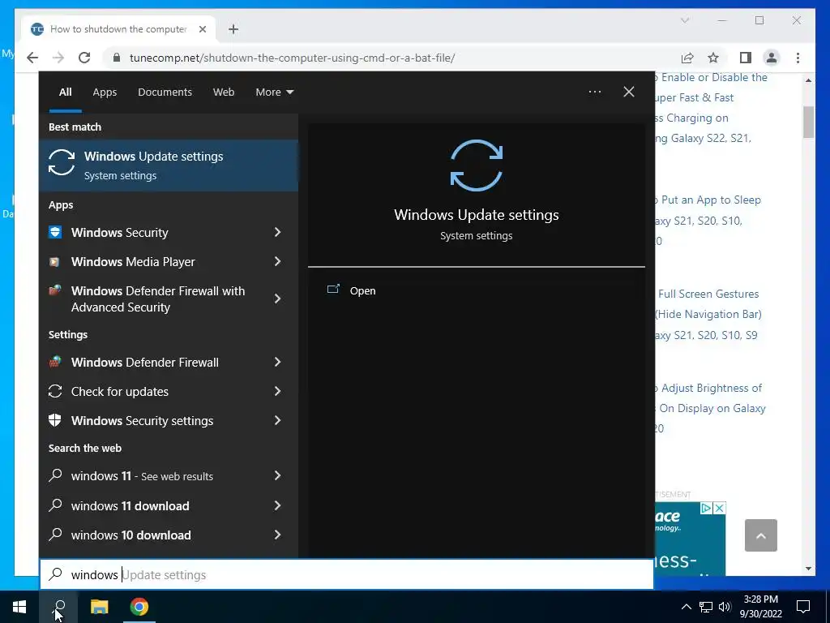830x623 pixels.
Task: Expand Windows Security result arrow
Action: 277,232
